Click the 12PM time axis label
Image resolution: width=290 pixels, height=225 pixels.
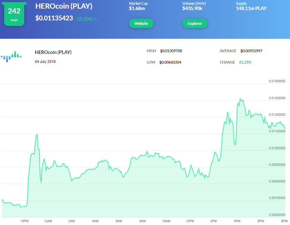click(x=190, y=221)
